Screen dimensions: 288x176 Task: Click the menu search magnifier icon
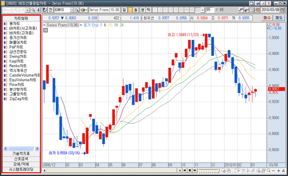tap(33, 10)
